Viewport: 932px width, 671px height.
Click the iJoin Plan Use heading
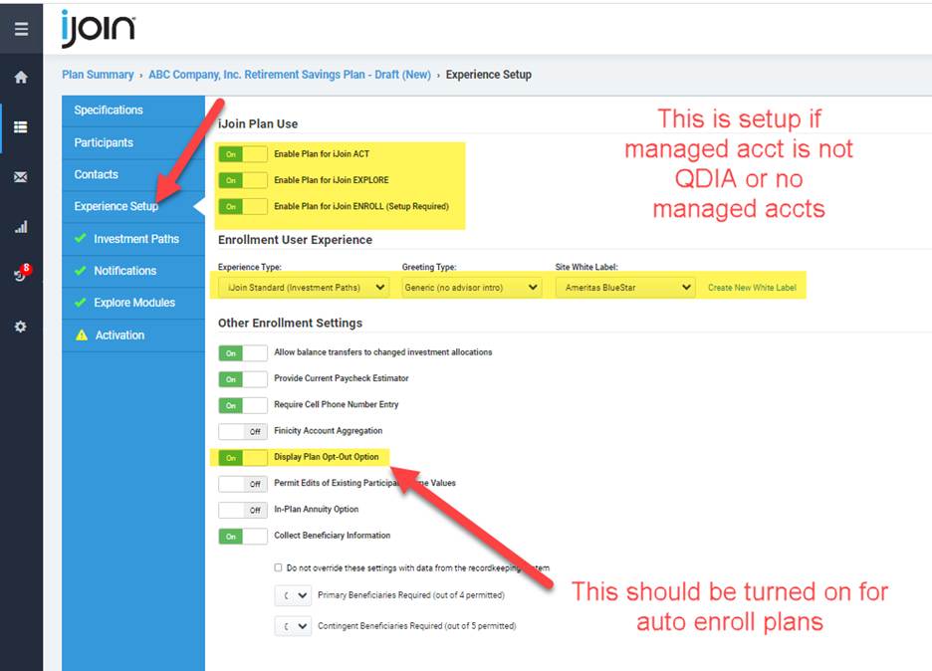coord(258,124)
